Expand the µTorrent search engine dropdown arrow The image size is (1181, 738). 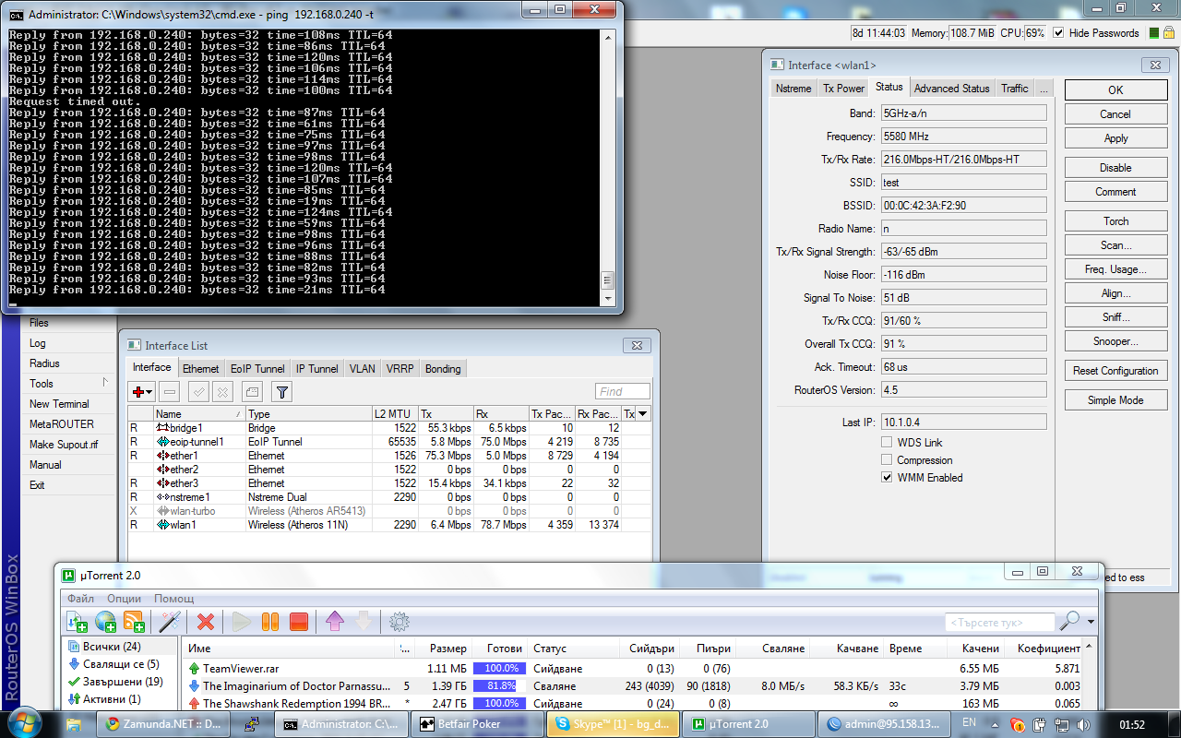(1092, 622)
